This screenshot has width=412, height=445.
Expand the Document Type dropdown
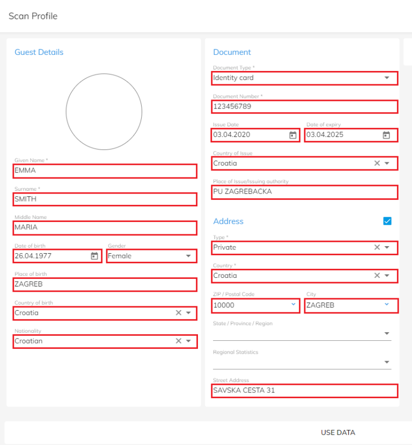(387, 78)
